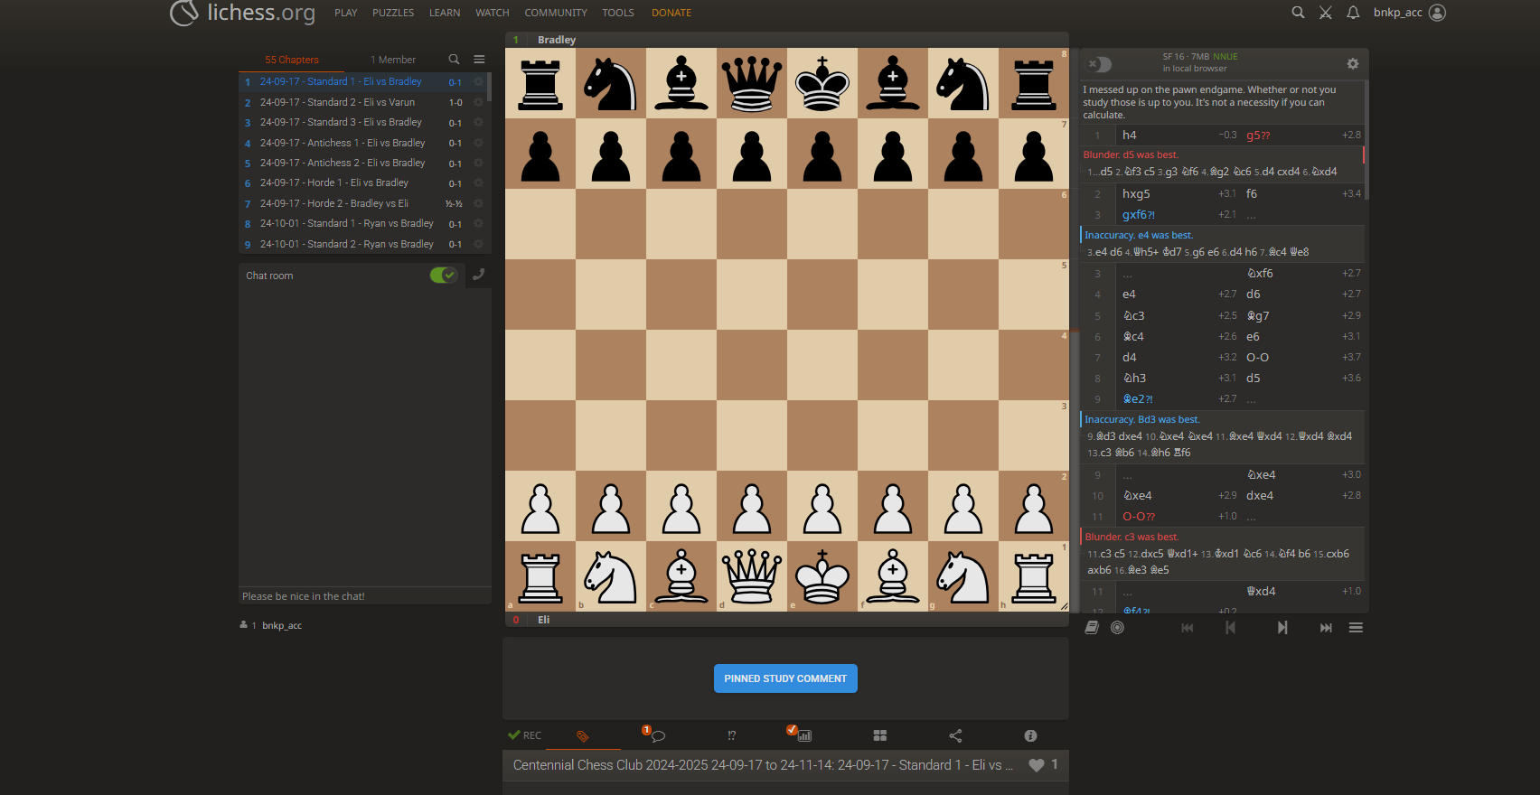Switch to the 55 Chapters tab
This screenshot has height=795, width=1540.
291,60
